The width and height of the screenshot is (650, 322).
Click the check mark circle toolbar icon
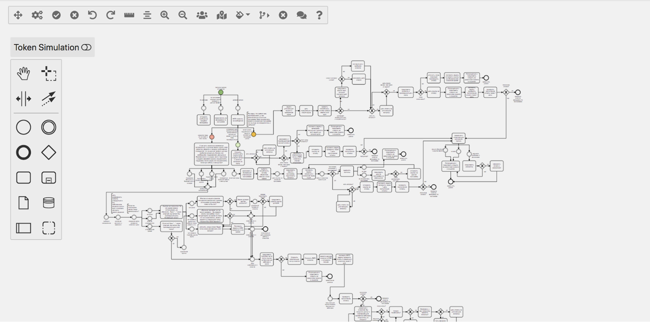coord(56,15)
